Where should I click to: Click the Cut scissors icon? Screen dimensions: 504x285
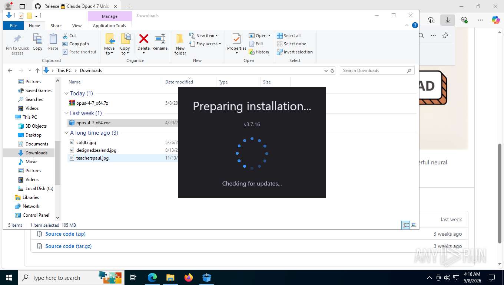(65, 36)
